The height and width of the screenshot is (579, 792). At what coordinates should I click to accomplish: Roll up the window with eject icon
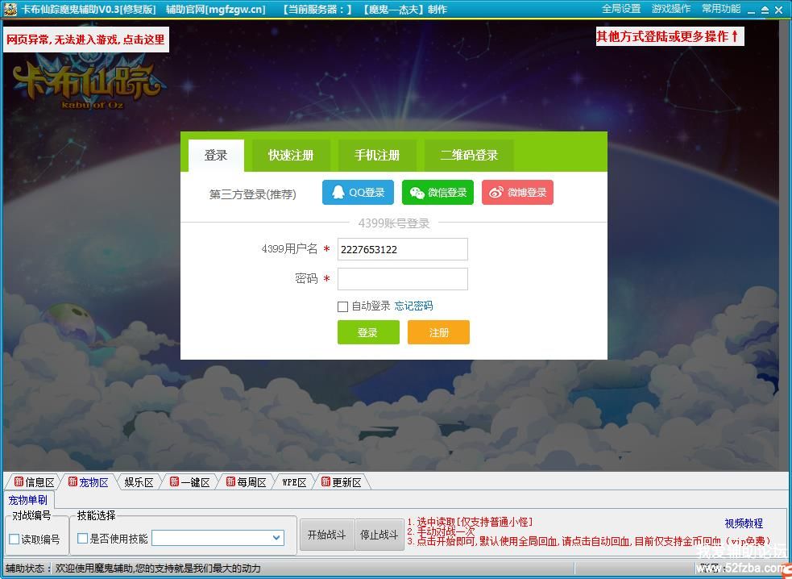point(765,10)
